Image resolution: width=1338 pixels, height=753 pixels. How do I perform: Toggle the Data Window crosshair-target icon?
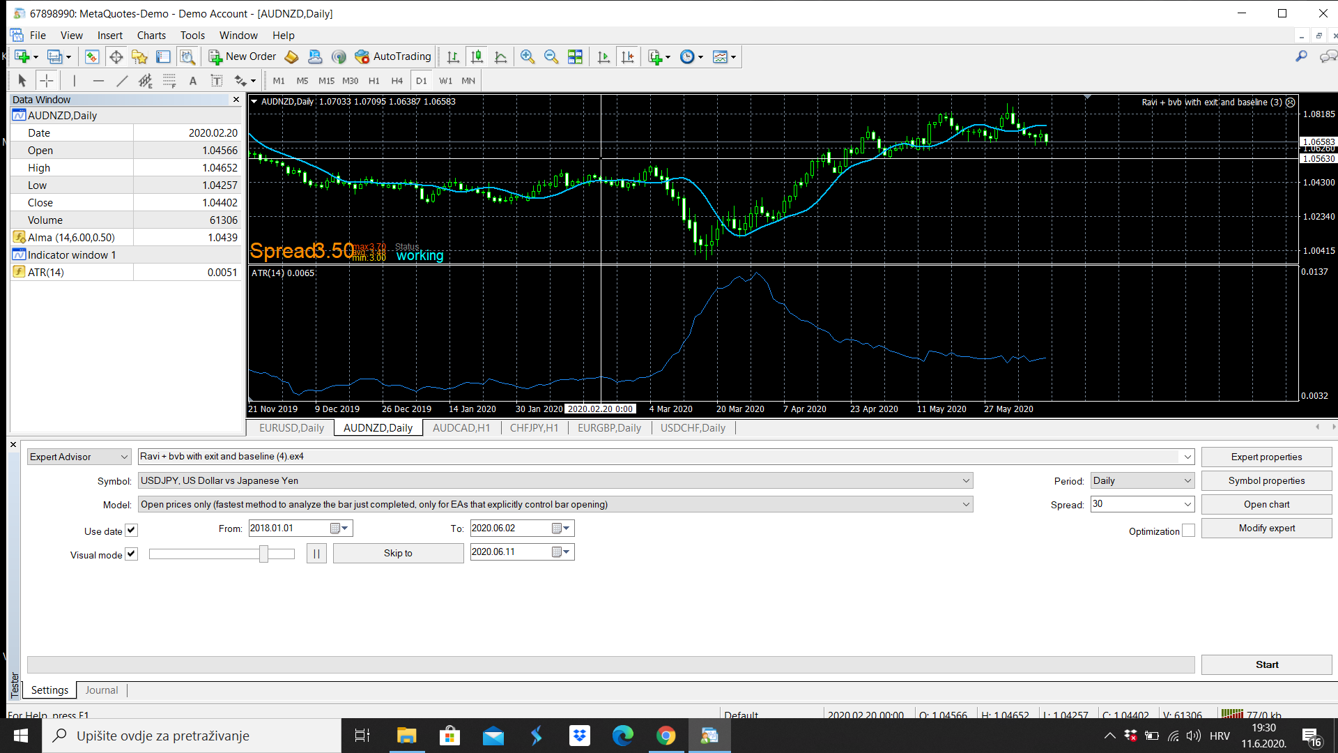[116, 57]
